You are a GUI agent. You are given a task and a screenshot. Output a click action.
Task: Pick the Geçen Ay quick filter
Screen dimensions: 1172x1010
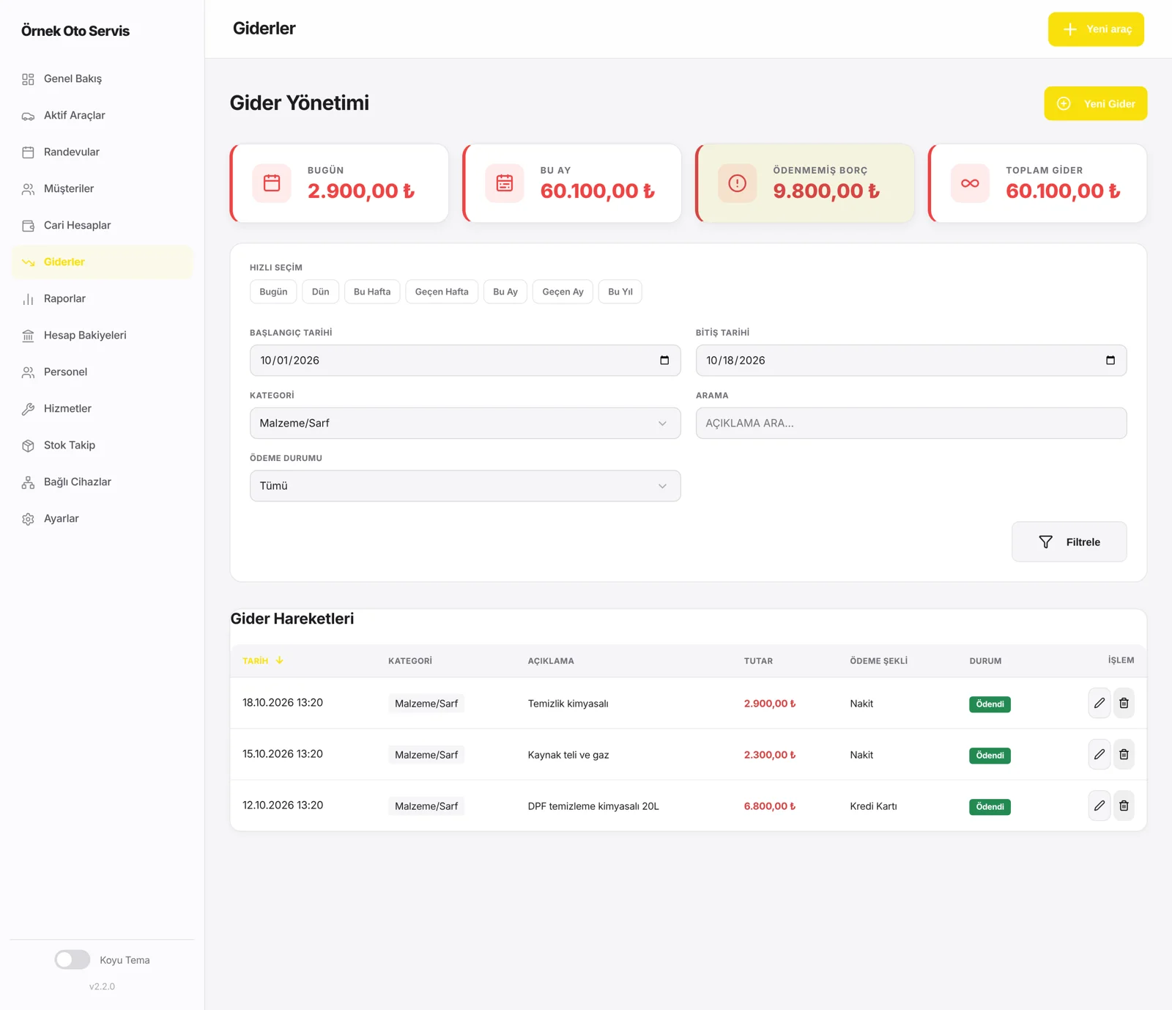pos(563,292)
